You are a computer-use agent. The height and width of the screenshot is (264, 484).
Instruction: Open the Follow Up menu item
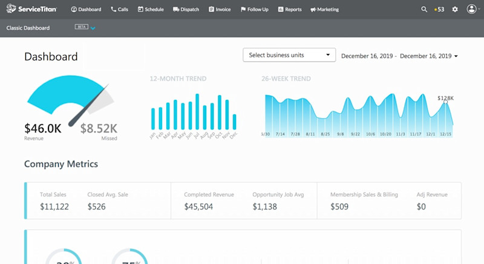click(254, 9)
